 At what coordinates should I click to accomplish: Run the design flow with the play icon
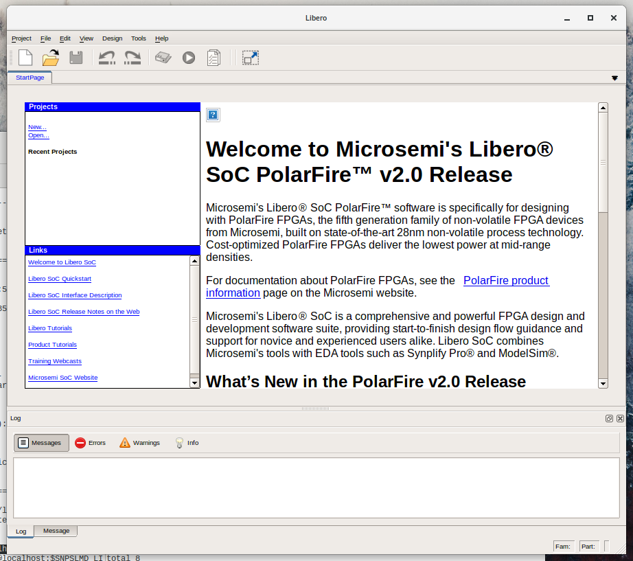pos(188,58)
